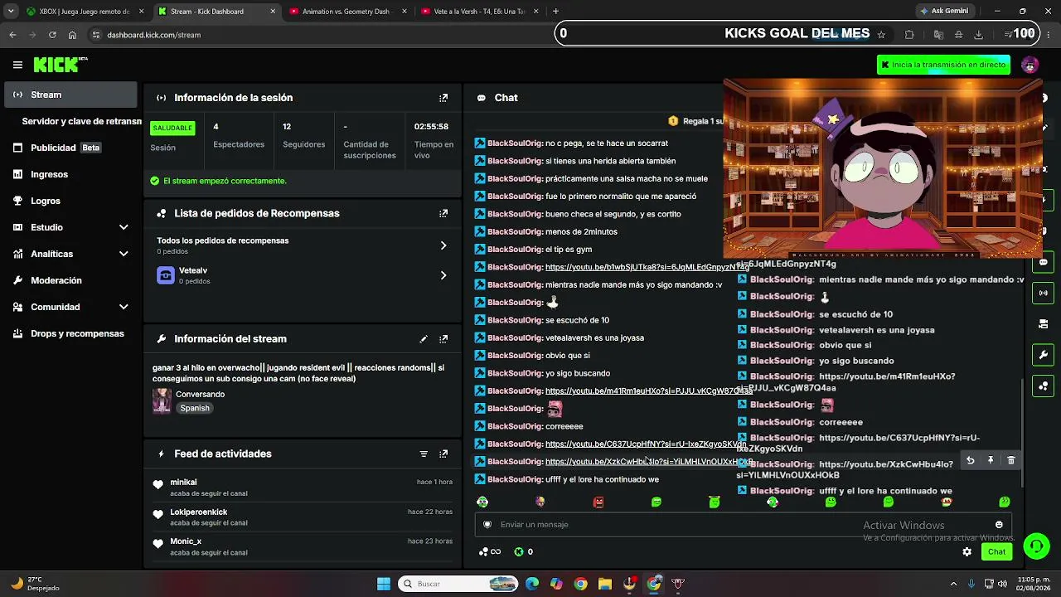This screenshot has width=1061, height=597.
Task: Open the youtu.be/b1wbSjUTka8 chat link
Action: click(647, 267)
